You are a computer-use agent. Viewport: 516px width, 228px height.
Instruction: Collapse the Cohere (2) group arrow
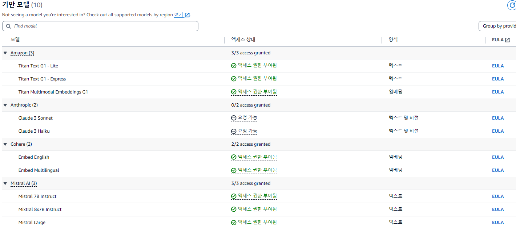pyautogui.click(x=5, y=144)
